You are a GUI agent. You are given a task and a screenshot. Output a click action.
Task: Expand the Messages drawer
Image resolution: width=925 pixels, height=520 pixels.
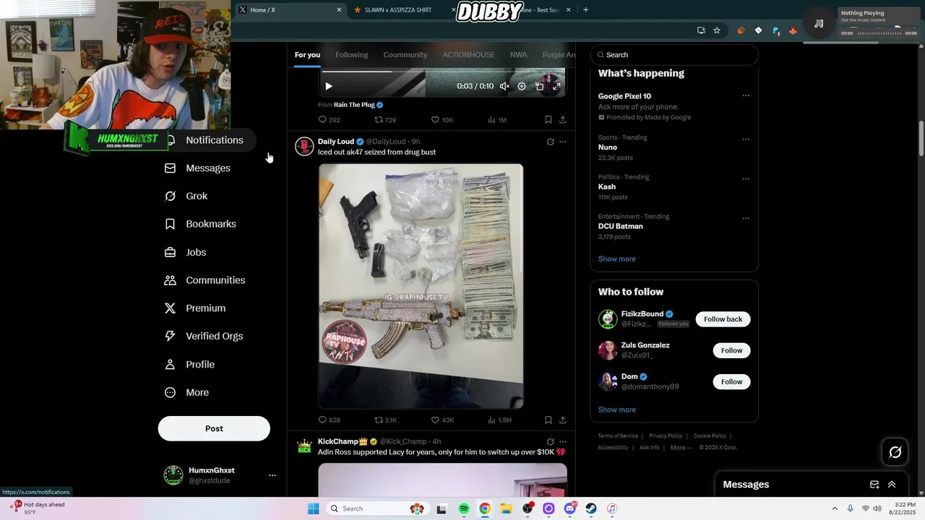pyautogui.click(x=892, y=485)
